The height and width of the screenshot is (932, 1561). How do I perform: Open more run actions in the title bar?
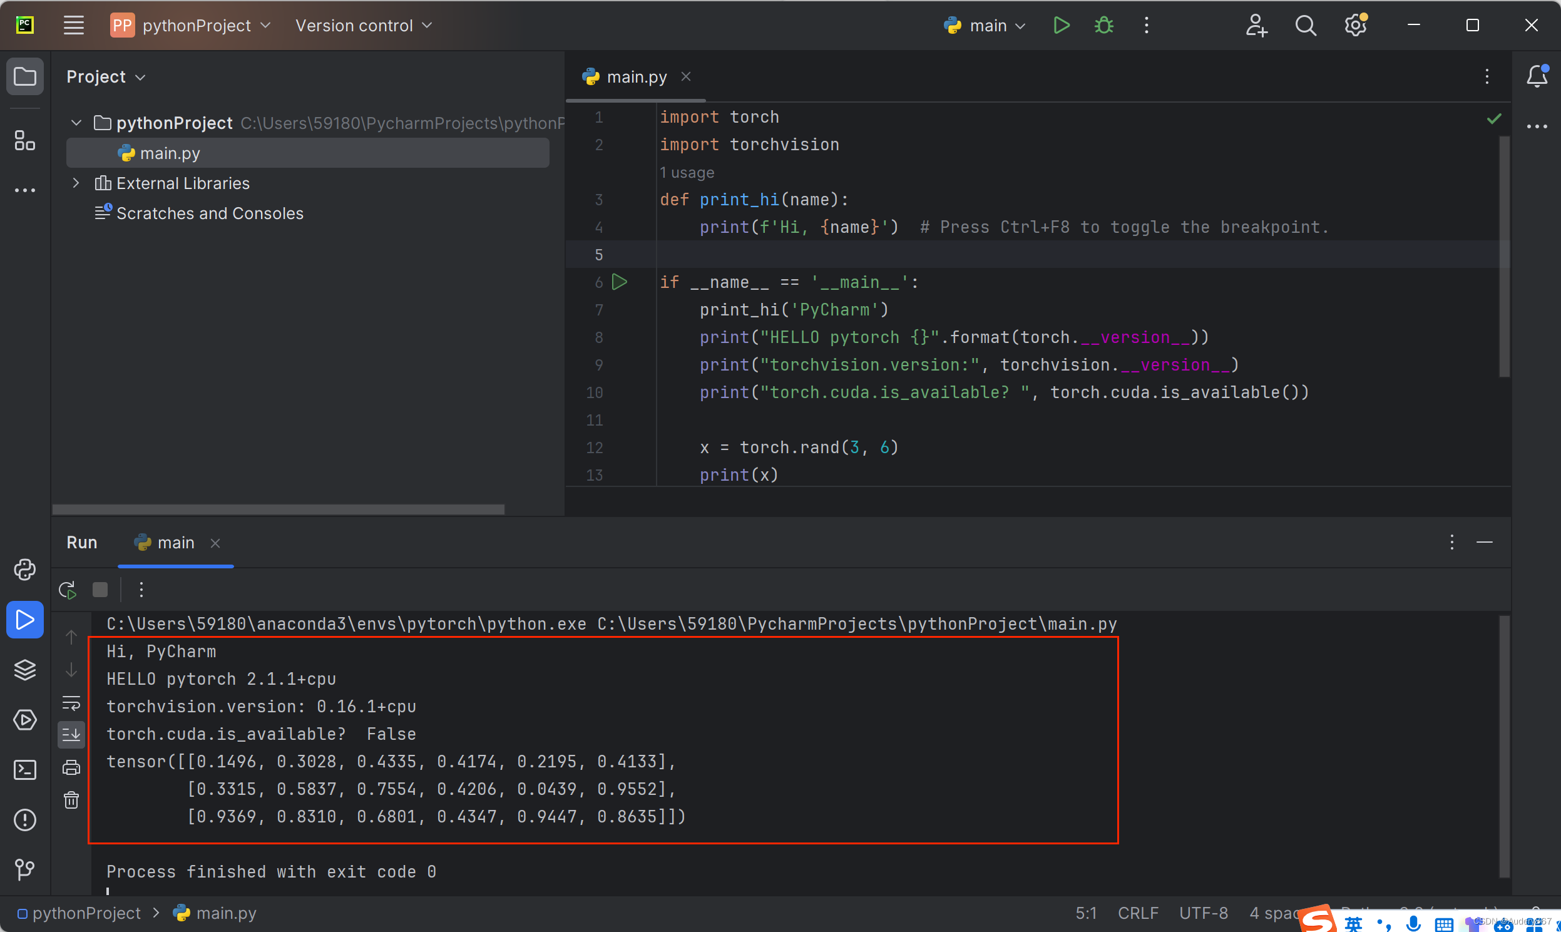tap(1147, 26)
